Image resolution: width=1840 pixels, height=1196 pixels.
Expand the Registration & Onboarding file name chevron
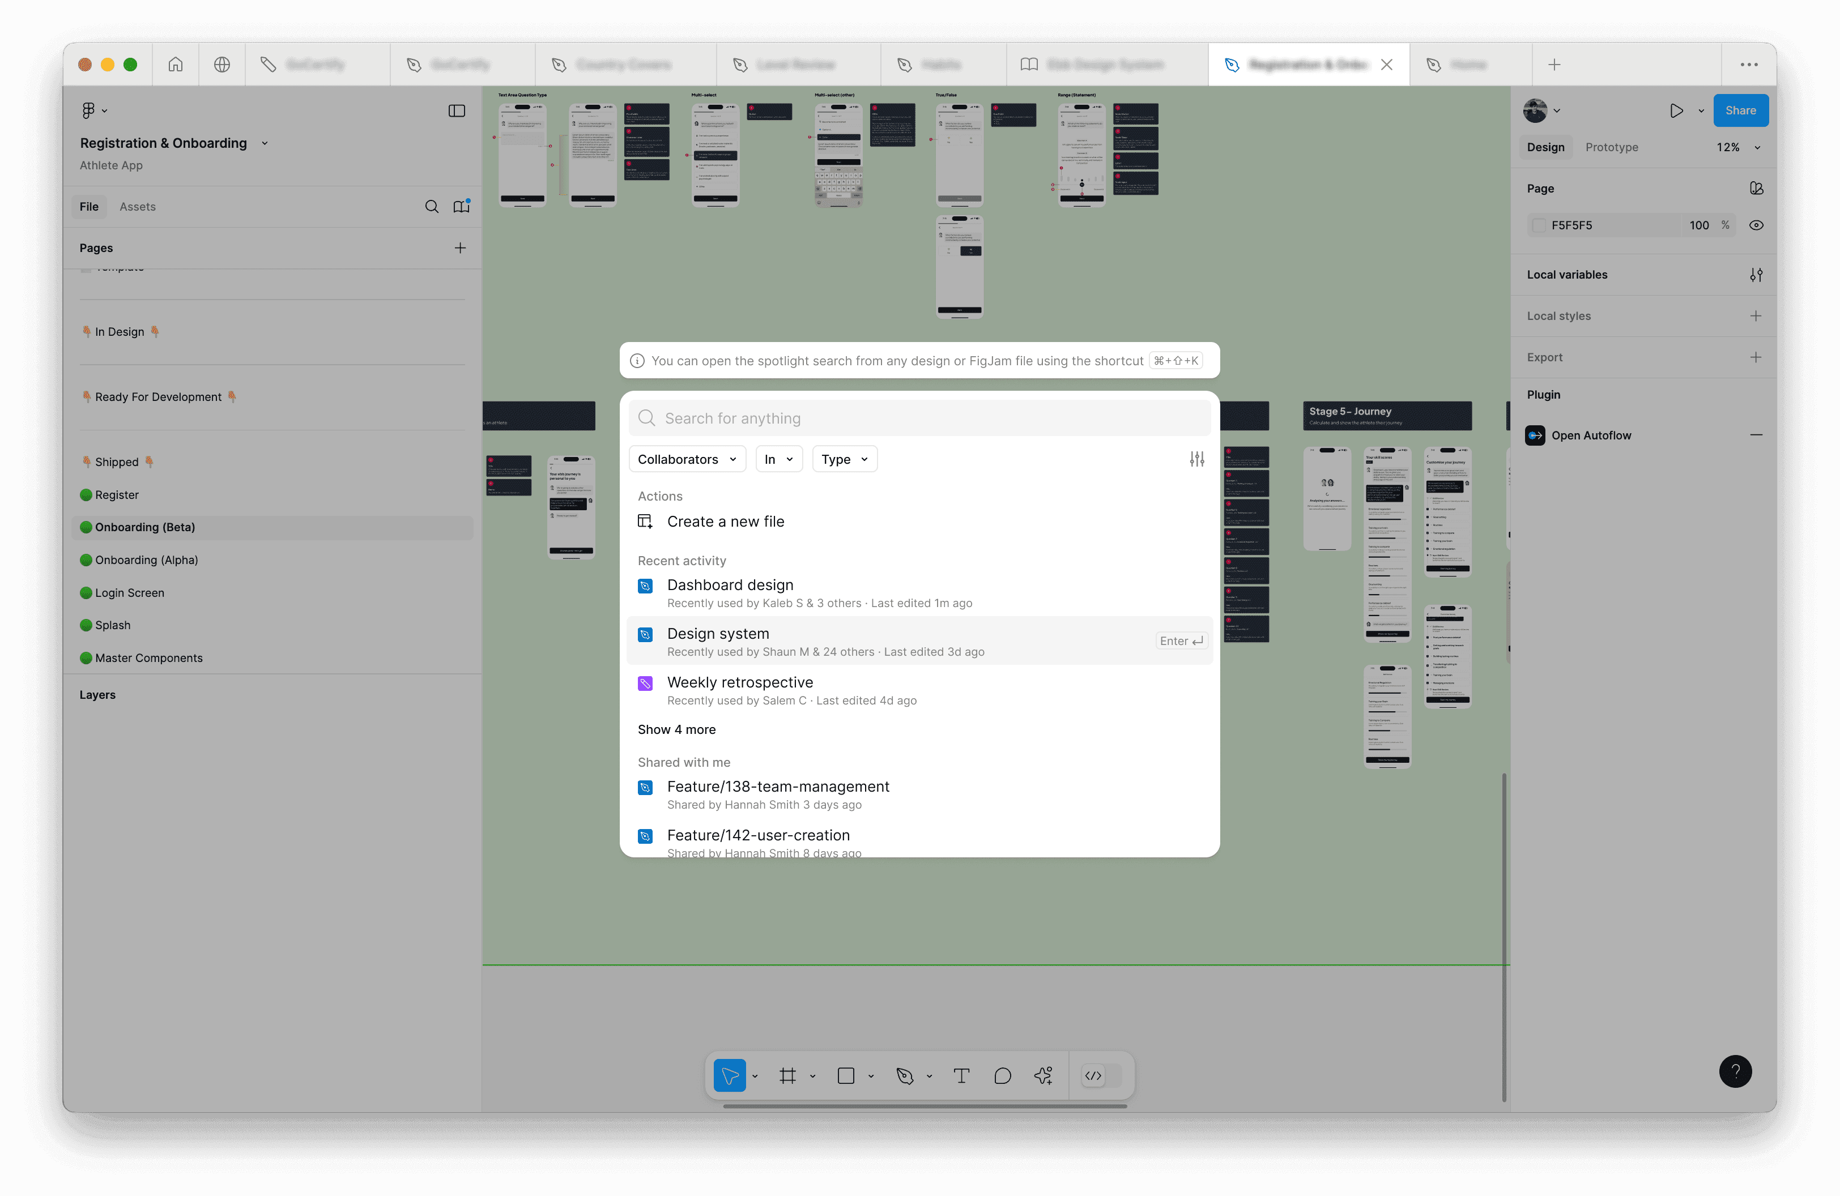tap(265, 144)
